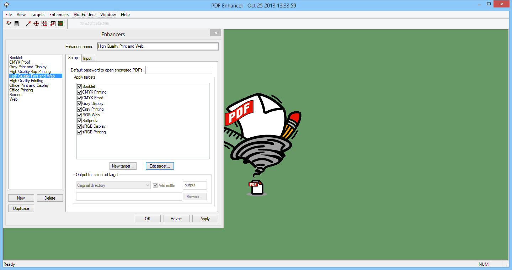Viewport: 512px width, 270px height.
Task: Click the suffix field containing -output
Action: [x=195, y=185]
